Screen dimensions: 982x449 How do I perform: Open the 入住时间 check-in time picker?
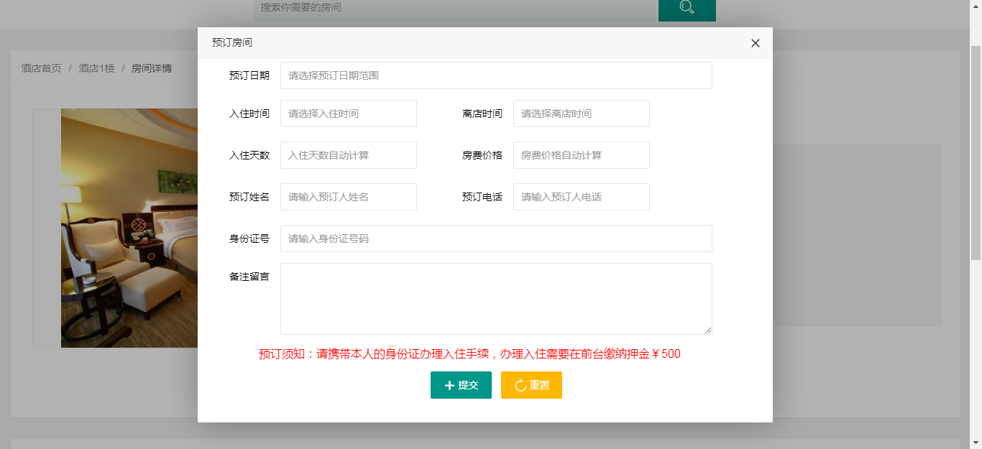tap(349, 114)
